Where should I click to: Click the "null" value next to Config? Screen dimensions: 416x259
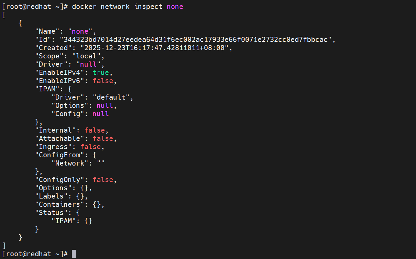pyautogui.click(x=101, y=114)
